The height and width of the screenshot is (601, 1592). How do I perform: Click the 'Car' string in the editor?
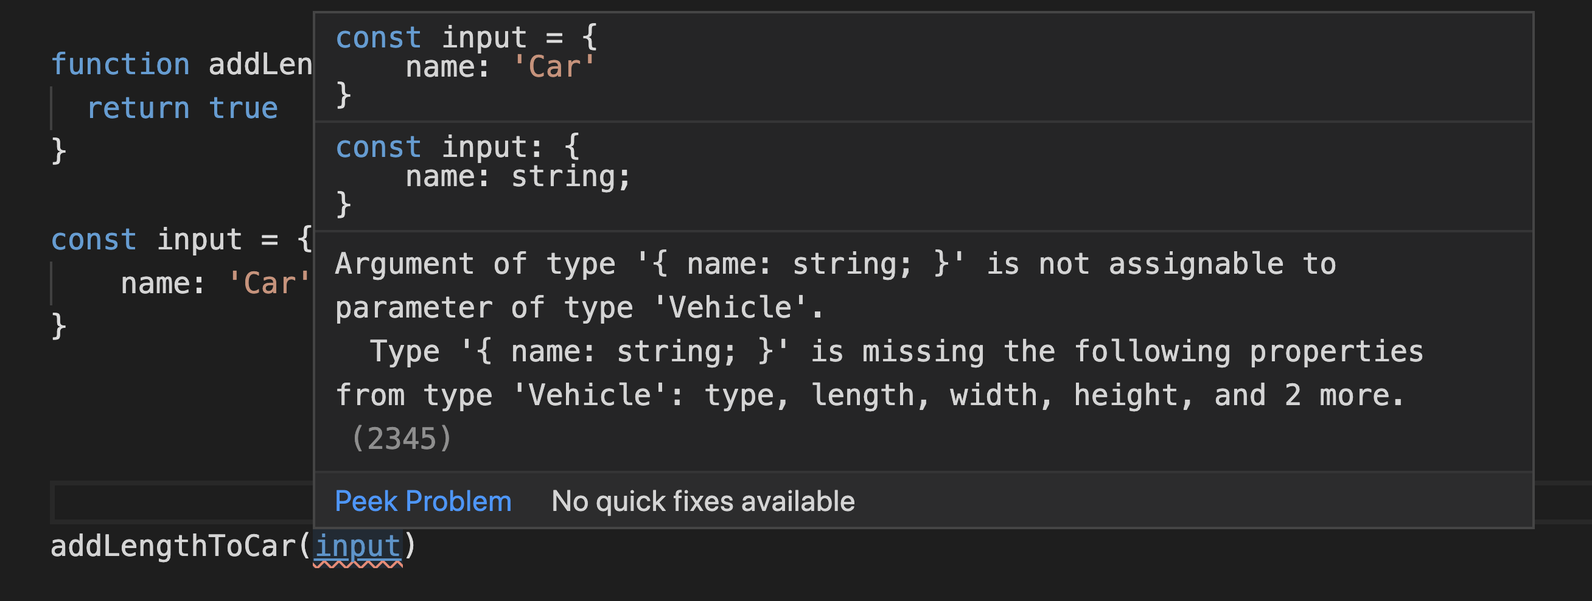click(x=268, y=283)
